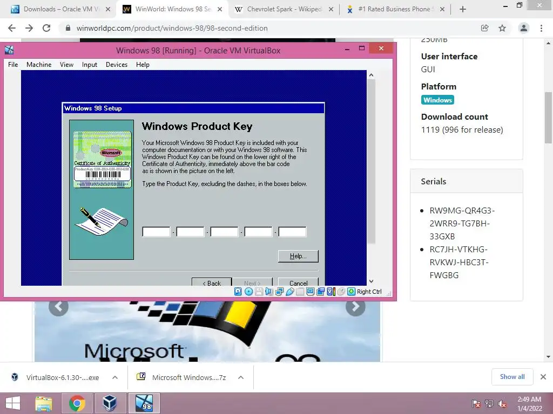Click the display status icon
The width and height of the screenshot is (553, 414).
coord(311,292)
